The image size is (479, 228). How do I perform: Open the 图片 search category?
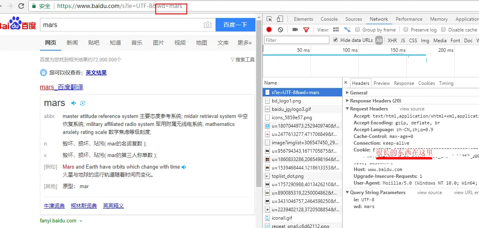[158, 43]
